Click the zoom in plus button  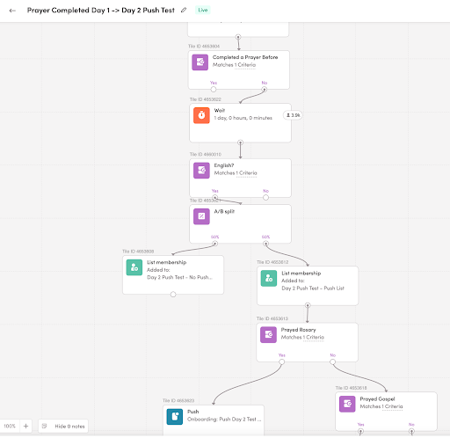tap(25, 426)
